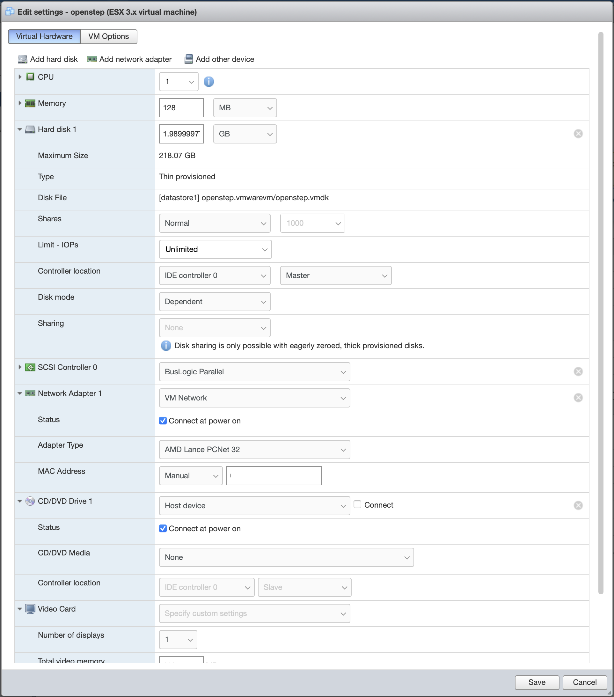Expand the CPU section

[20, 77]
